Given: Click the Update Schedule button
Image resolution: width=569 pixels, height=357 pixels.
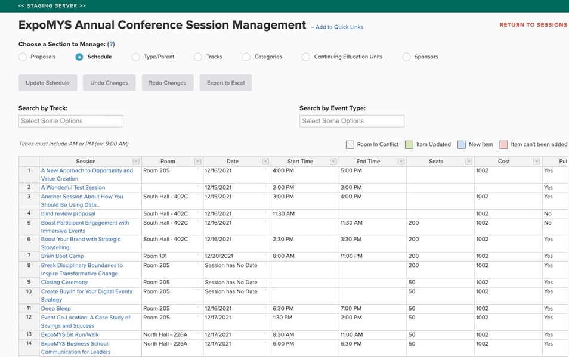Looking at the screenshot, I should (x=48, y=83).
